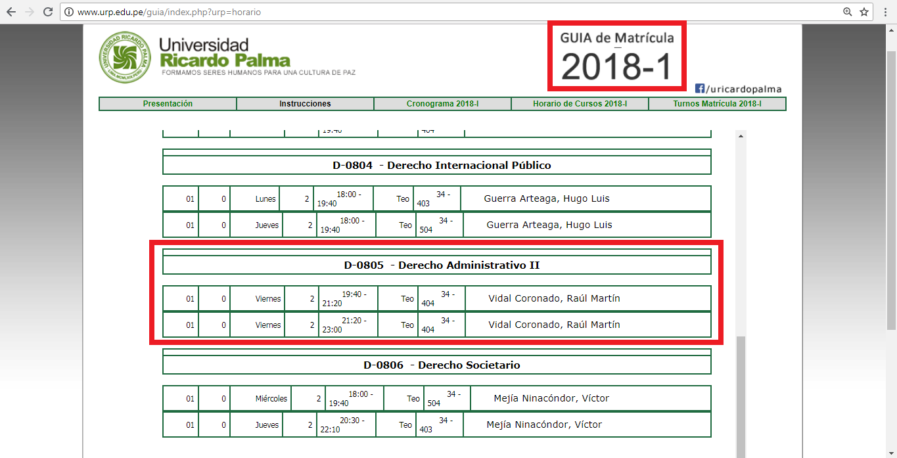Click Mejía Ninacóndor, Víctor in Miércoles row
This screenshot has width=897, height=458.
click(551, 398)
